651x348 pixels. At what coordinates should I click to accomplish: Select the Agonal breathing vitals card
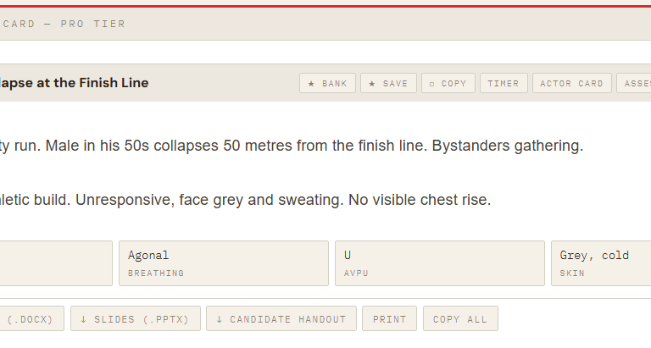(223, 262)
